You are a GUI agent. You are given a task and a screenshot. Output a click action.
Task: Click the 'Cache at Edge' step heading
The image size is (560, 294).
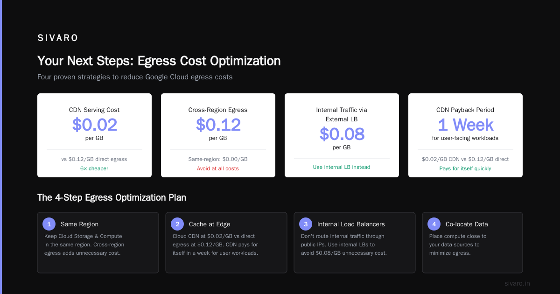click(210, 224)
